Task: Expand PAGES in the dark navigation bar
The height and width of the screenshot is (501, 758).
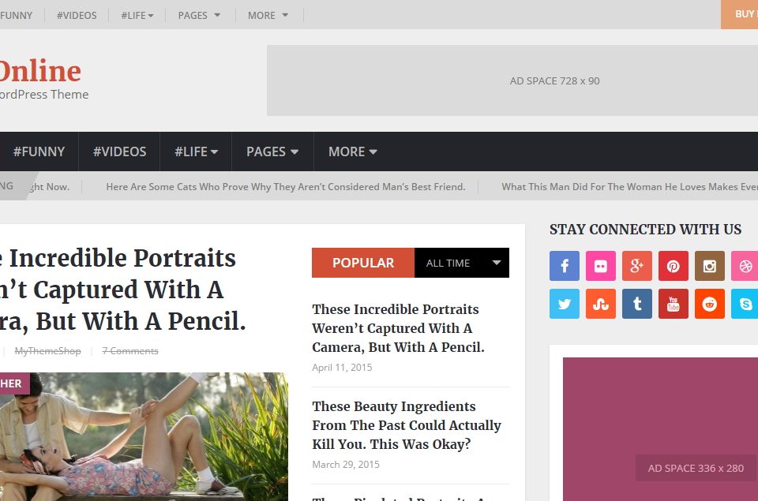Action: pyautogui.click(x=272, y=151)
